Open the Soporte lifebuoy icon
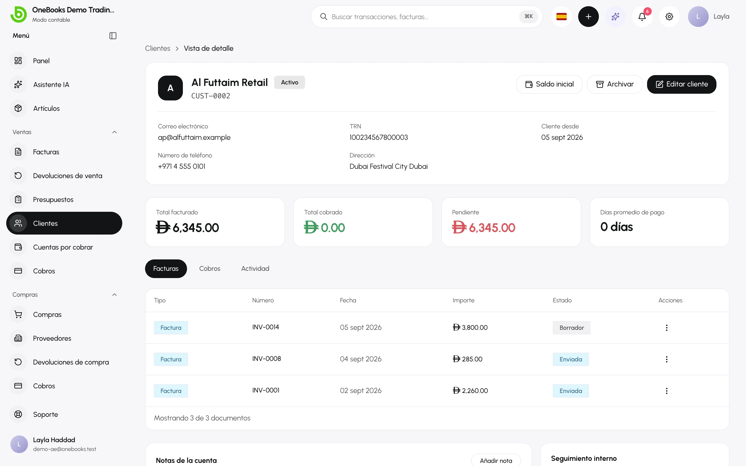This screenshot has width=746, height=466. click(x=18, y=414)
